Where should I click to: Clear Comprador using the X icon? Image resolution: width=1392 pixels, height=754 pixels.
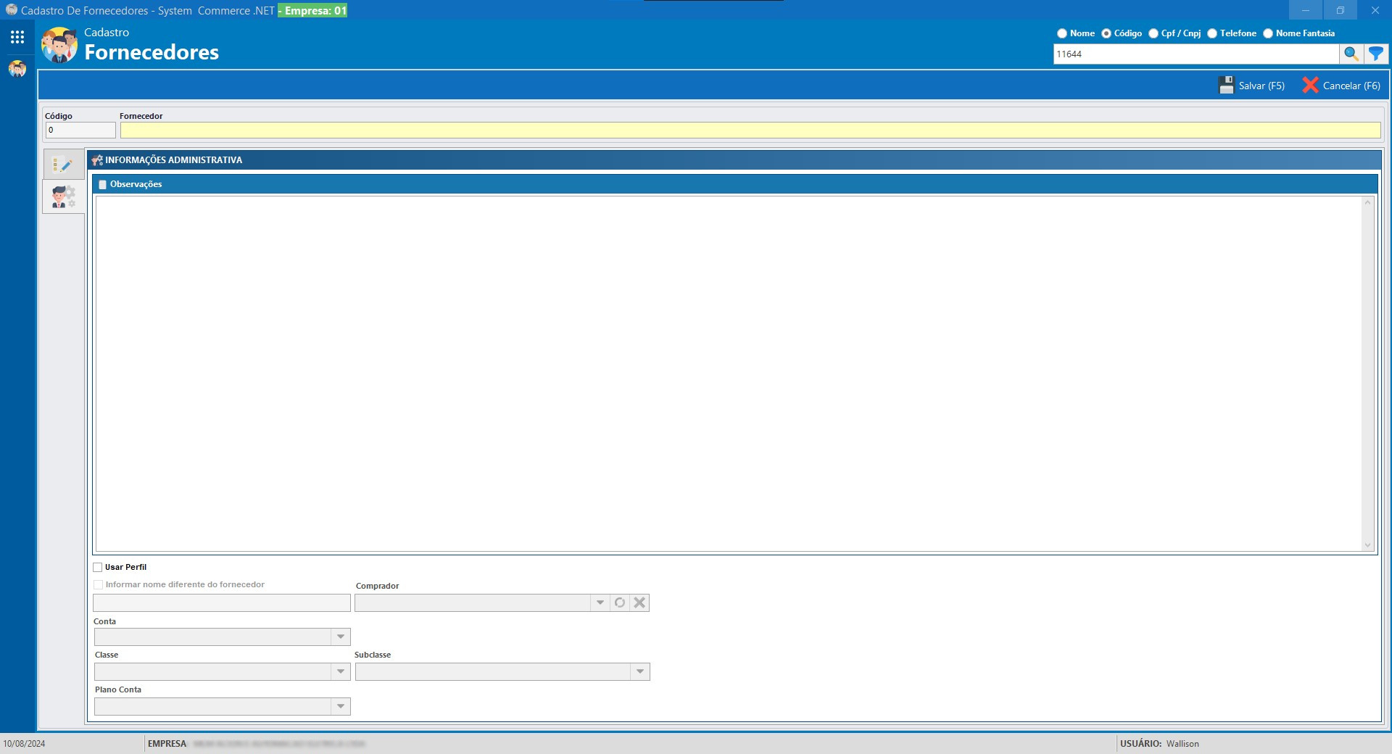pyautogui.click(x=639, y=602)
